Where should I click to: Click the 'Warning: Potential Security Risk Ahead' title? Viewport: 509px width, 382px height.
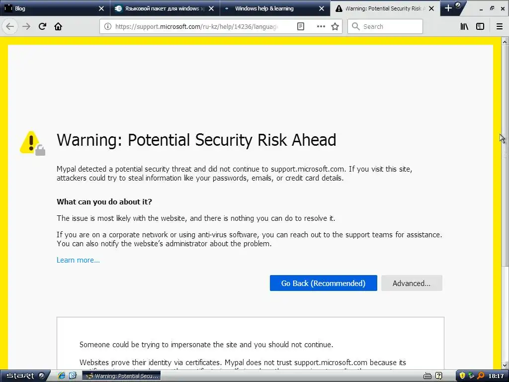196,140
